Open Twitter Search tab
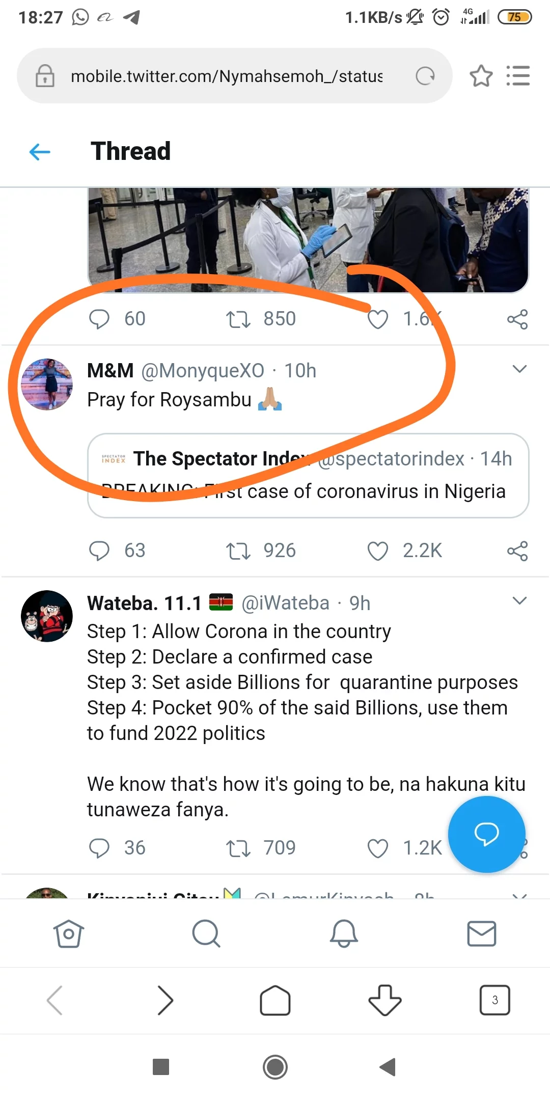 point(206,933)
